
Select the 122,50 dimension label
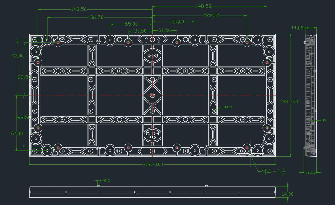tap(211, 15)
